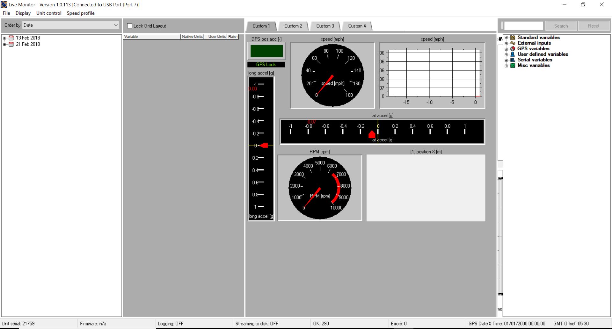Screen dimensions: 612x329
Task: Click the Errors: 0 status entry
Action: coord(399,324)
